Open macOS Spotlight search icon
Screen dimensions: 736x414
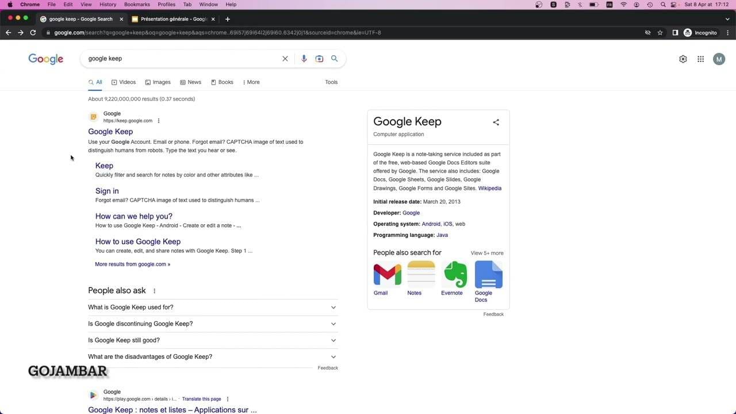[662, 5]
